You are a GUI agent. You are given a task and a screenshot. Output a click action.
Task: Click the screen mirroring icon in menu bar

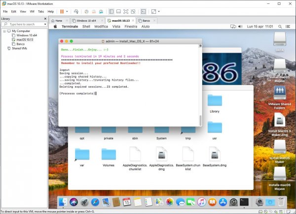233,27
